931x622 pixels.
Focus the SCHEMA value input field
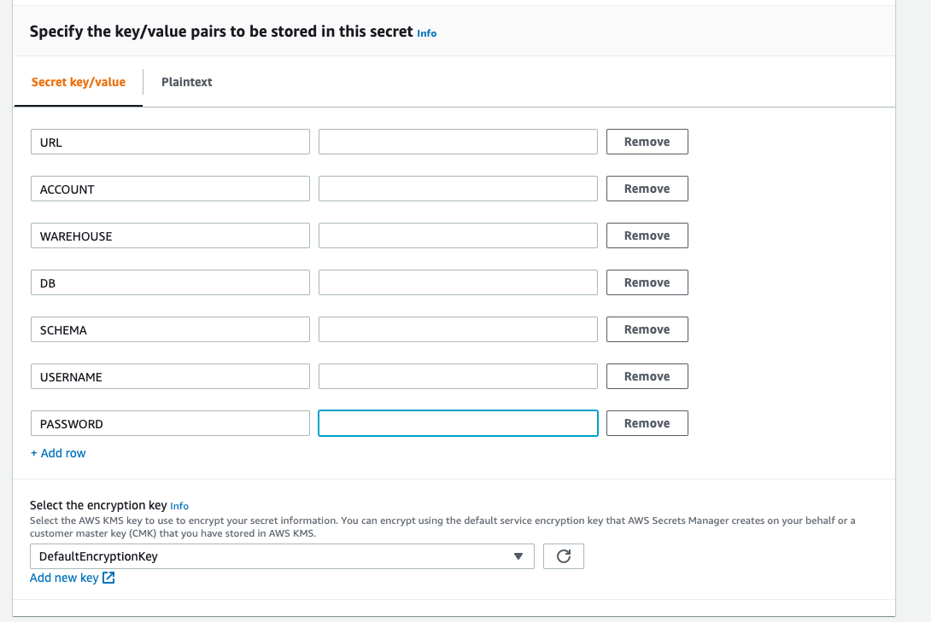pos(458,329)
